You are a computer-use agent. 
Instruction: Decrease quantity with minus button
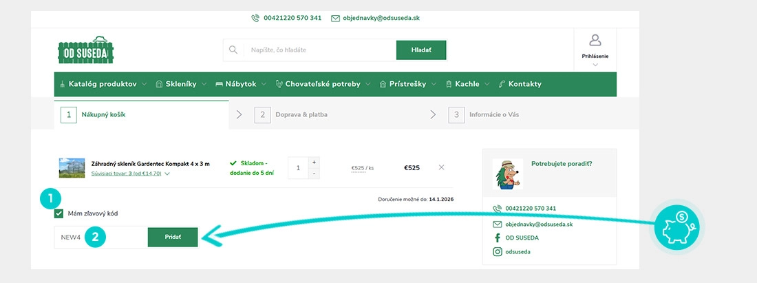[314, 174]
